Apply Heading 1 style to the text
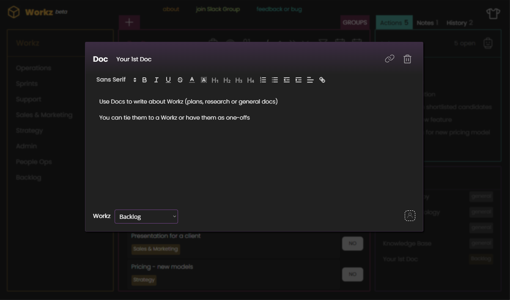Screen dimensions: 510x300 [215, 79]
